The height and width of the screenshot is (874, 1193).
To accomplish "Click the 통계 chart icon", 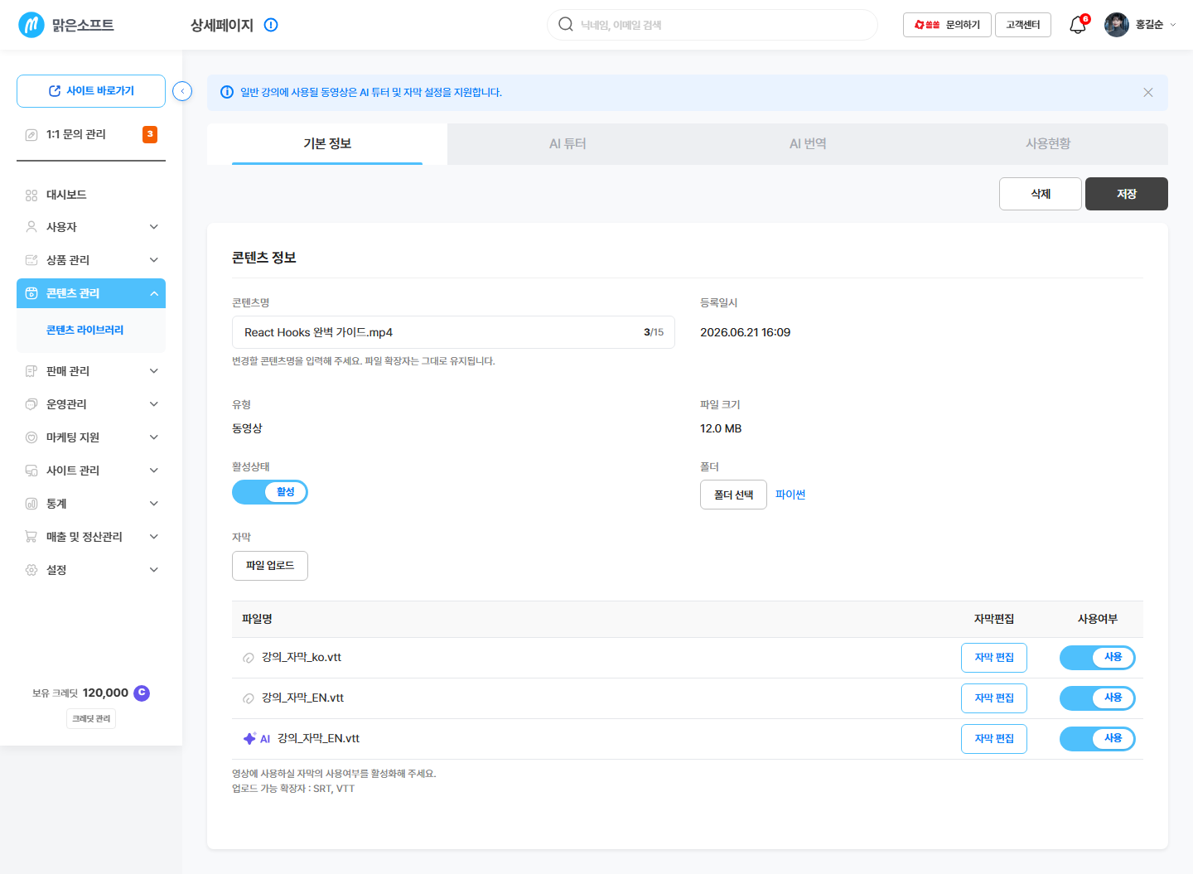I will 31,504.
